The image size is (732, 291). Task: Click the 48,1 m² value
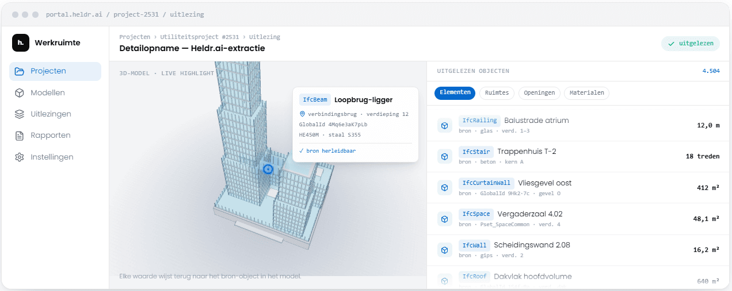[x=706, y=219]
